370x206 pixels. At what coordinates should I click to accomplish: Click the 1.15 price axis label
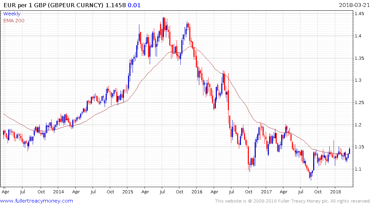[x=359, y=147]
